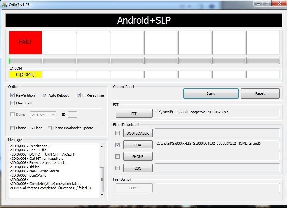The image size is (287, 208).
Task: Enable the Flash Lock checkbox
Action: 13,103
